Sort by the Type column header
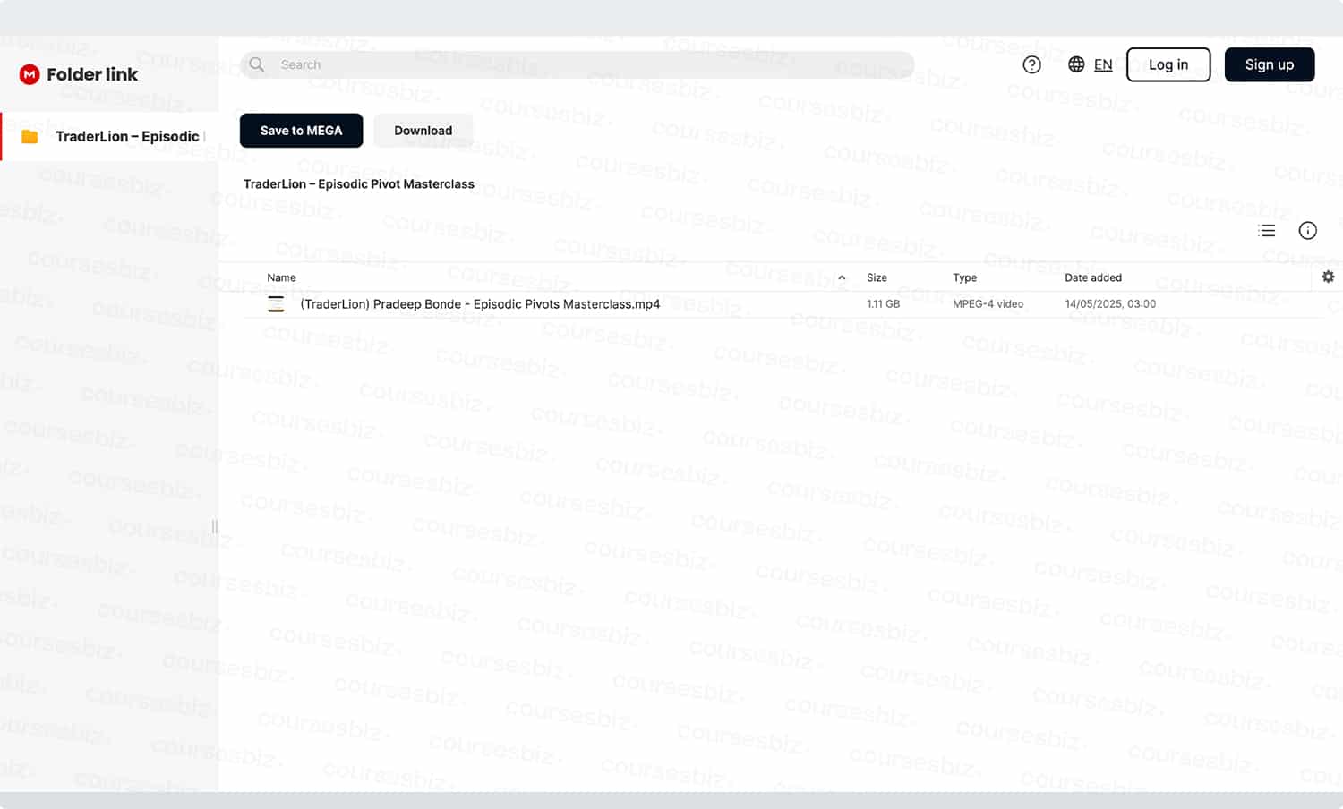 tap(964, 278)
